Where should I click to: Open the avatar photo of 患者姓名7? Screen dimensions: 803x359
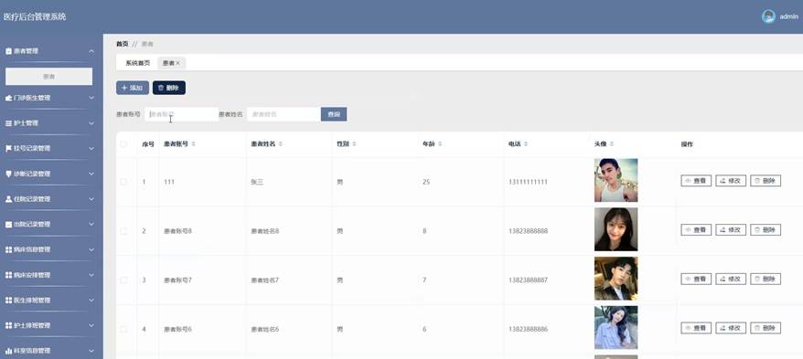click(x=616, y=279)
